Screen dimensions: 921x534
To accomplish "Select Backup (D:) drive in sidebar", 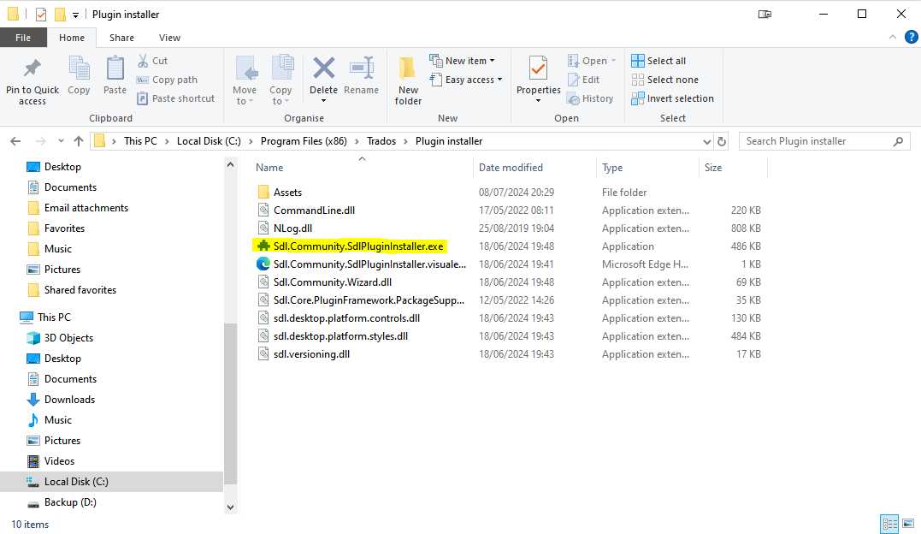I will click(62, 502).
